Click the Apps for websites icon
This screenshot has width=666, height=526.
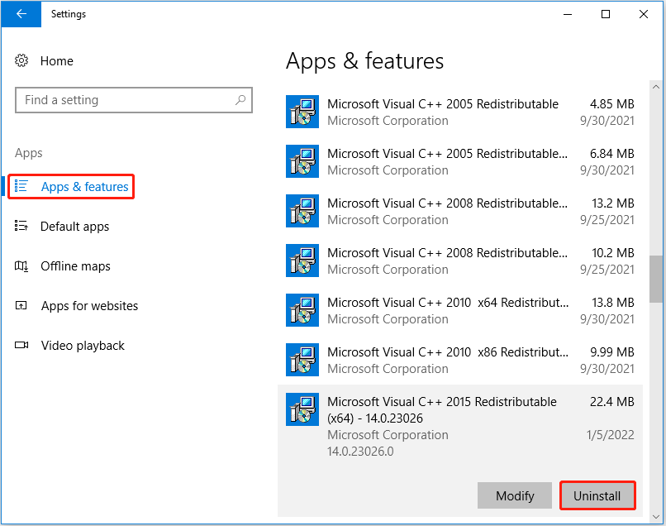21,305
